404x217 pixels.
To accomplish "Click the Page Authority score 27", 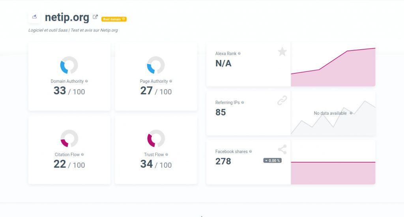I will click(x=146, y=91).
